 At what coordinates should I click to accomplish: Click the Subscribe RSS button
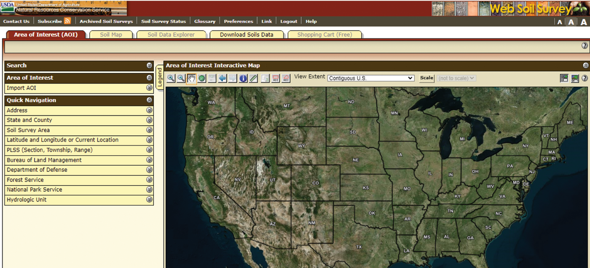coord(51,21)
